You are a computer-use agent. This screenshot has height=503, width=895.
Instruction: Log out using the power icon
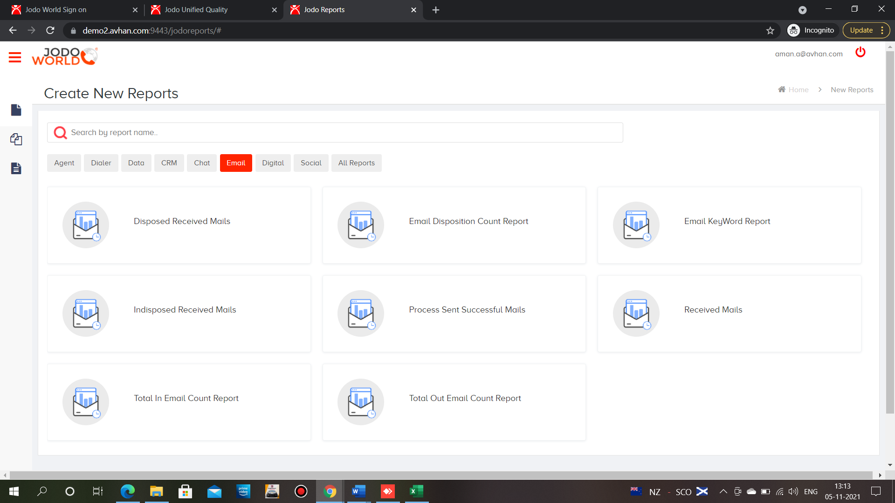coord(861,53)
